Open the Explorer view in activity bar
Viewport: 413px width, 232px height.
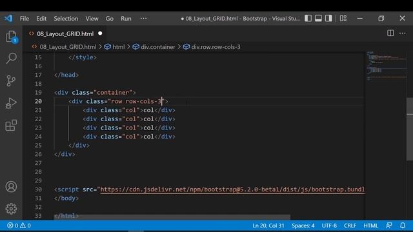tap(11, 36)
